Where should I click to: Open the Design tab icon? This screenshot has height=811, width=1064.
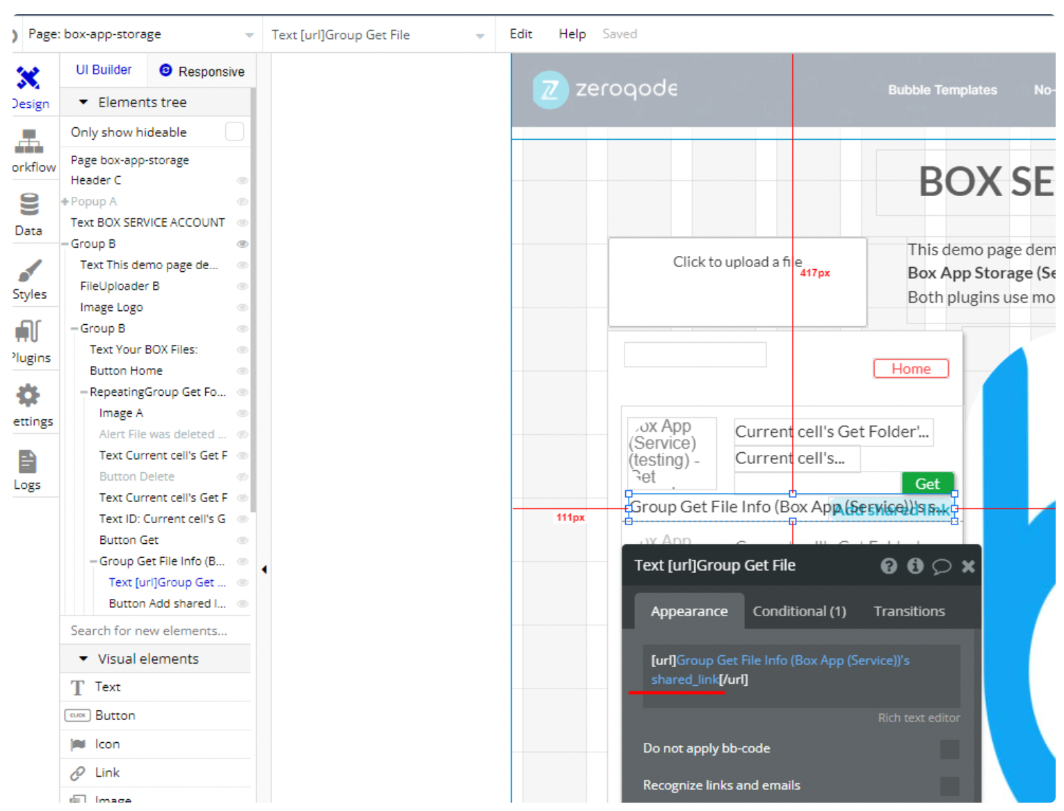coord(28,78)
